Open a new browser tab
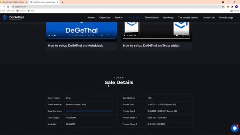The image size is (240, 135). (62, 2)
